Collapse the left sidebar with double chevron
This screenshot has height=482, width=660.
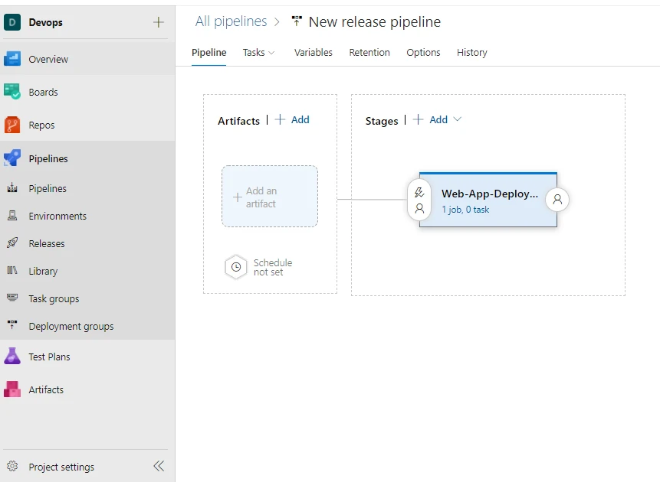tap(159, 465)
